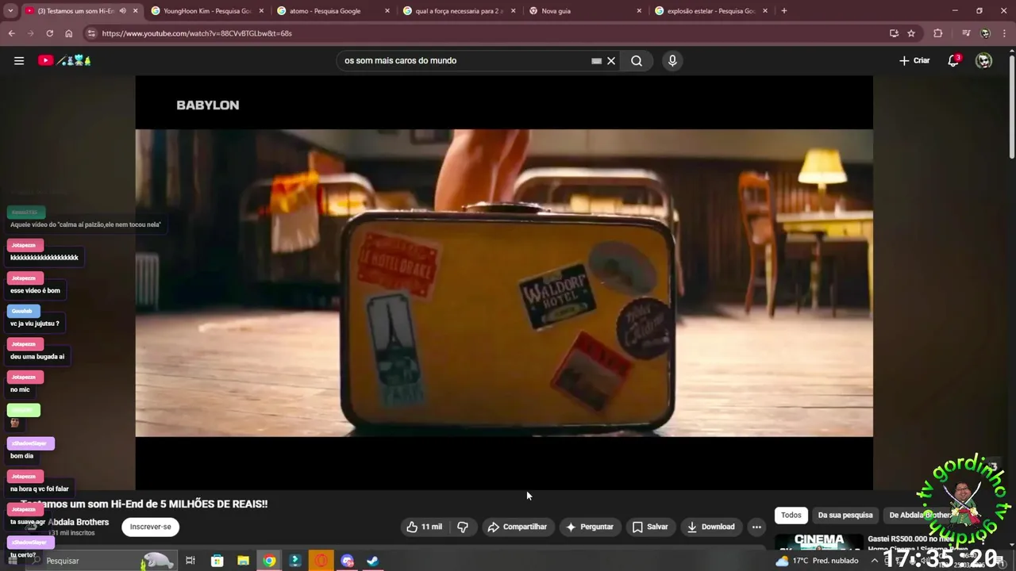Subscribe with the Inscrever-se button
This screenshot has width=1016, height=571.
tap(150, 527)
